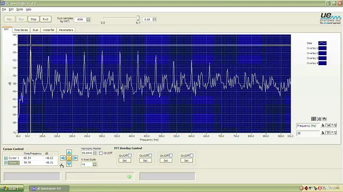
Task: Click the Overlay 3 legend color swatch
Action: tap(323, 58)
